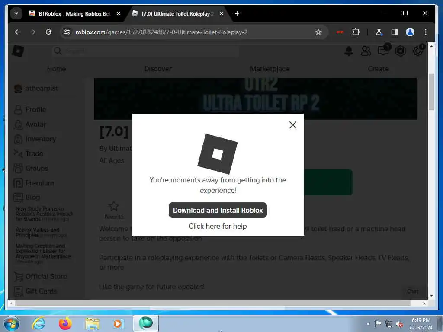
Task: Click the Roblox logo home icon
Action: pyautogui.click(x=18, y=51)
